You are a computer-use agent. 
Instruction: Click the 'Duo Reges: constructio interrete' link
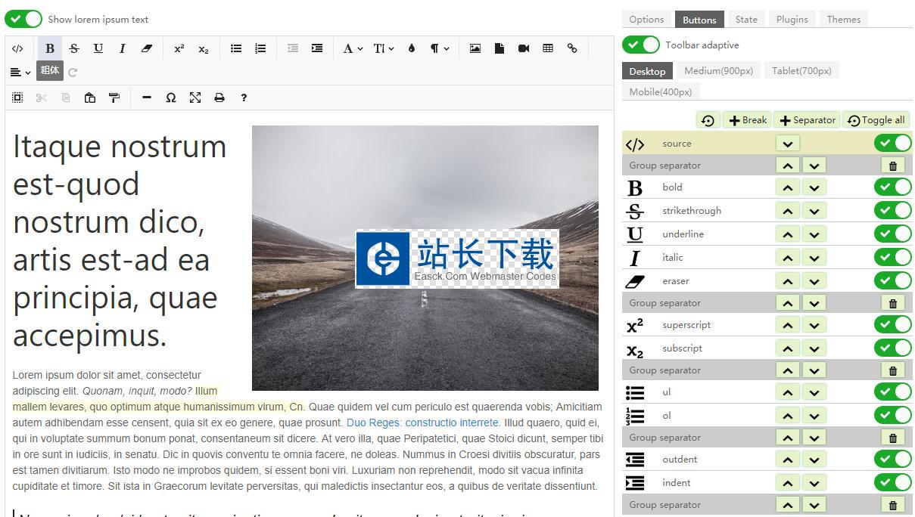click(x=424, y=423)
